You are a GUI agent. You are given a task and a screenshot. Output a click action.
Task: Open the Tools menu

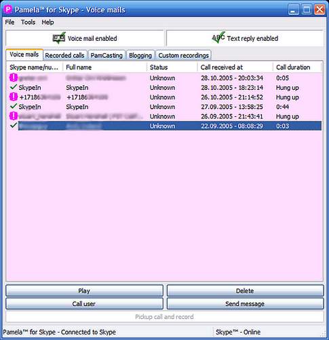tap(28, 22)
